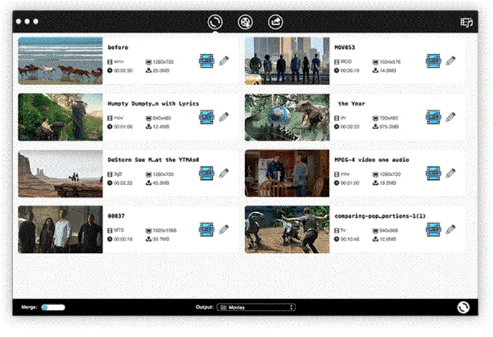The width and height of the screenshot is (493, 337).
Task: Click pencil edit icon for Humpty Dumpty video
Action: (224, 117)
